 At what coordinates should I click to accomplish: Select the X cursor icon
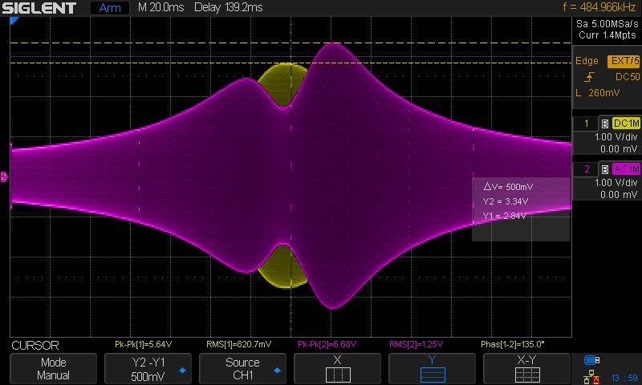[x=337, y=375]
